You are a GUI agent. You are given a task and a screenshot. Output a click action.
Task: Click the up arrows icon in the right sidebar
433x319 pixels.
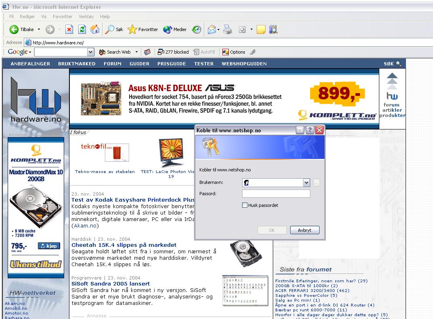pos(392,81)
